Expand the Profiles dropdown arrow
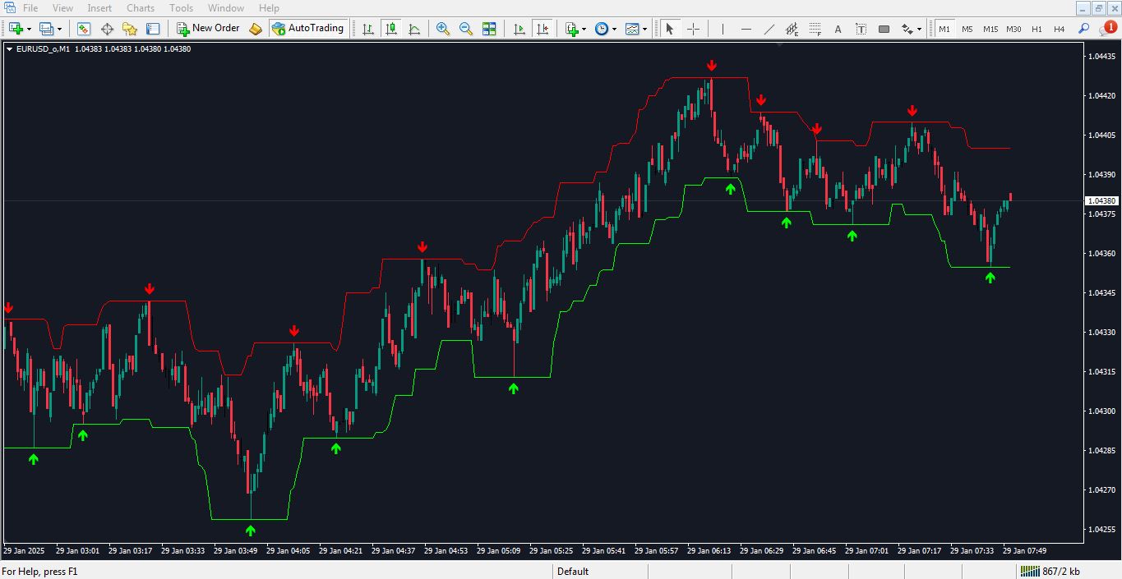 [x=59, y=29]
